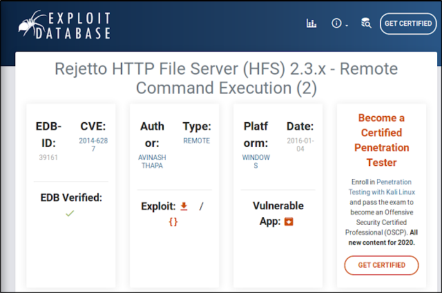Open the search exploit database icon

coord(365,23)
